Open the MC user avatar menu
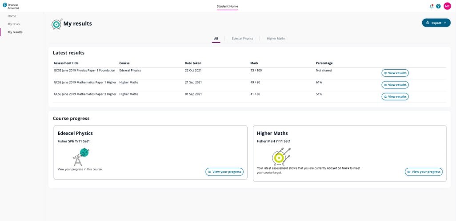 447,6
